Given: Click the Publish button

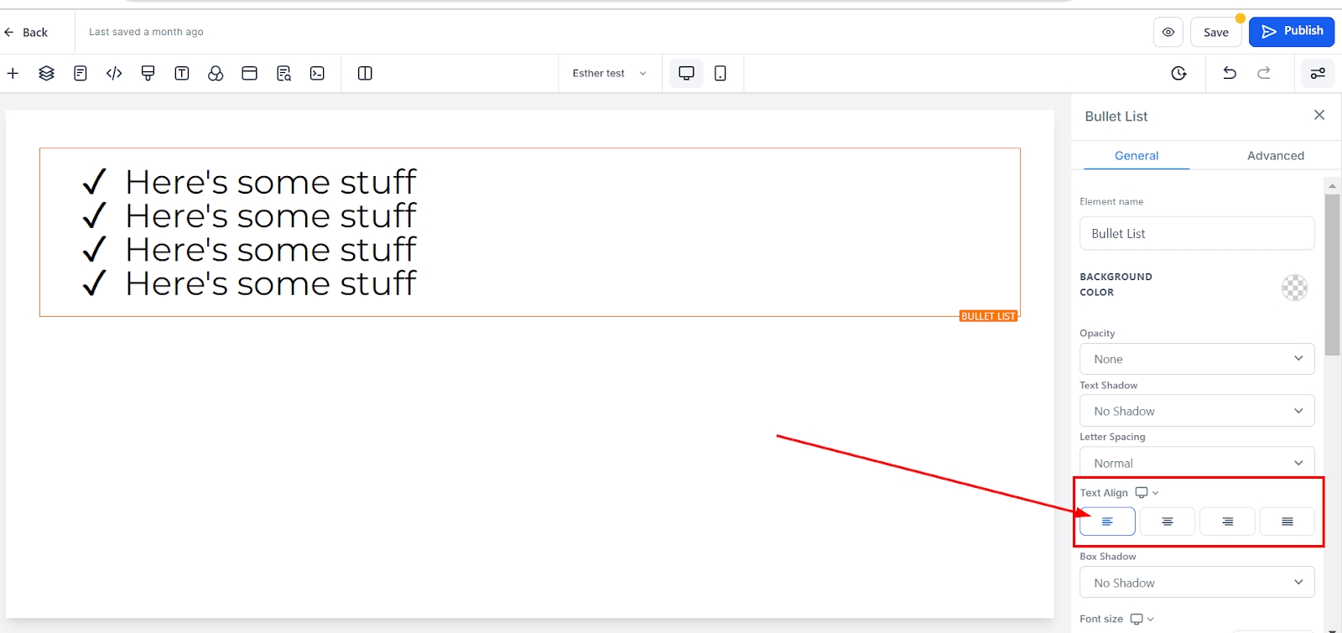Looking at the screenshot, I should 1291,32.
